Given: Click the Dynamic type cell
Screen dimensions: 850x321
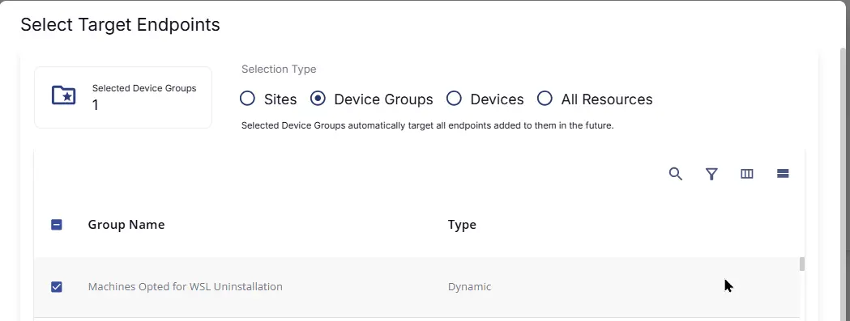Looking at the screenshot, I should click(x=469, y=287).
